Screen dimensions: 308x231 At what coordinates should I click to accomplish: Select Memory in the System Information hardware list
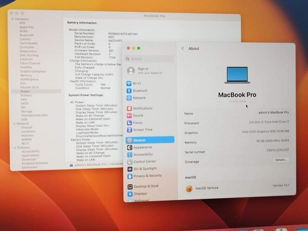point(26,75)
